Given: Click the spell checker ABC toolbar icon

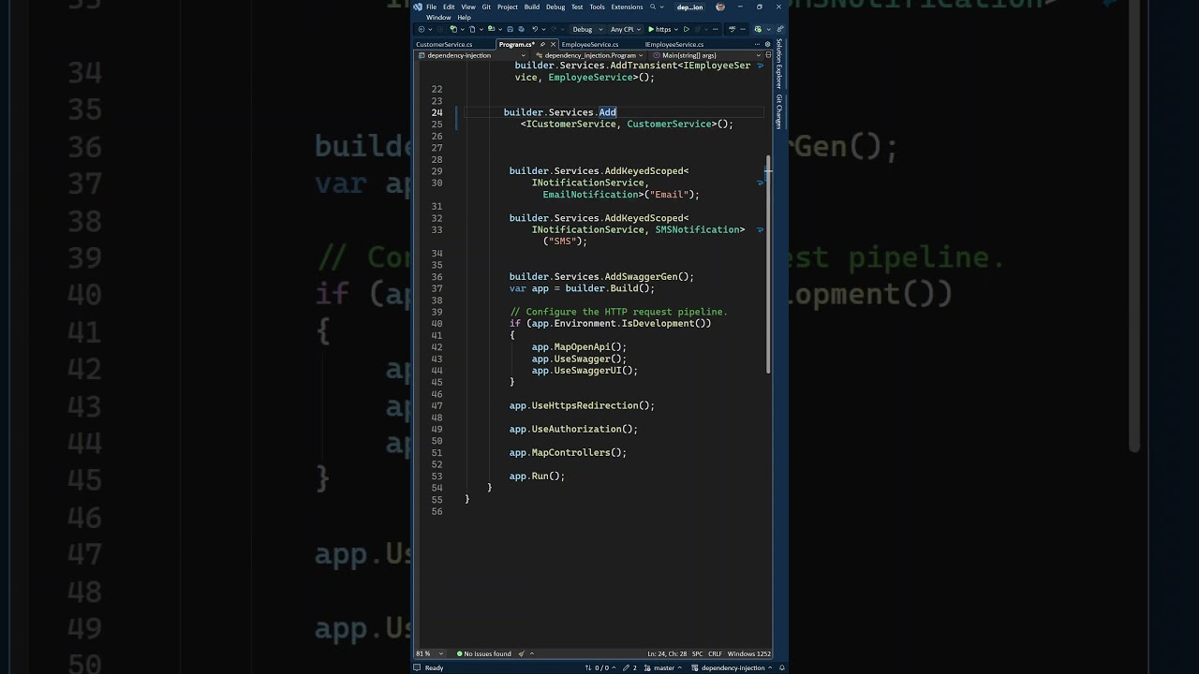Looking at the screenshot, I should tap(733, 29).
